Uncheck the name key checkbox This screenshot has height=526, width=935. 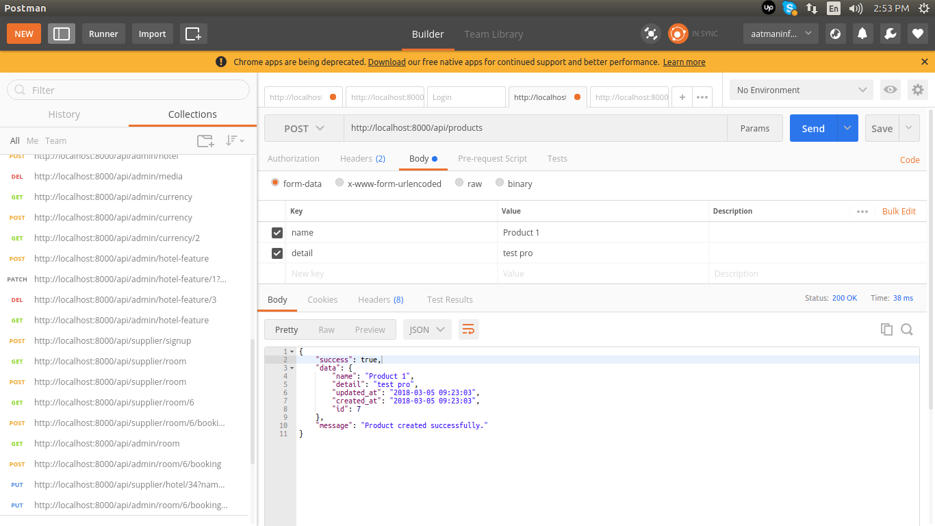pos(277,233)
